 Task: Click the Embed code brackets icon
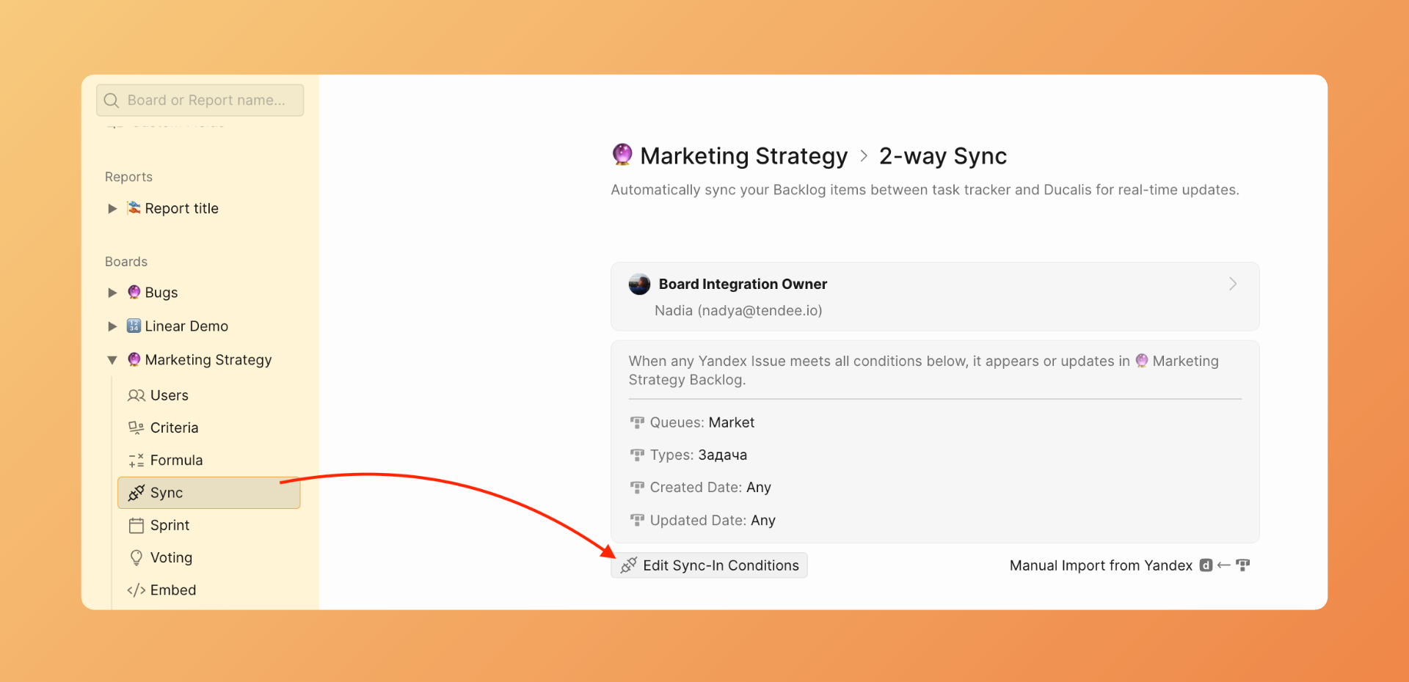[136, 590]
